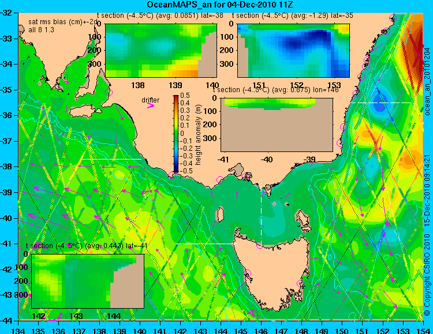Click the white dashed section line at longitude 146
The height and width of the screenshot is (334, 433).
[261, 212]
